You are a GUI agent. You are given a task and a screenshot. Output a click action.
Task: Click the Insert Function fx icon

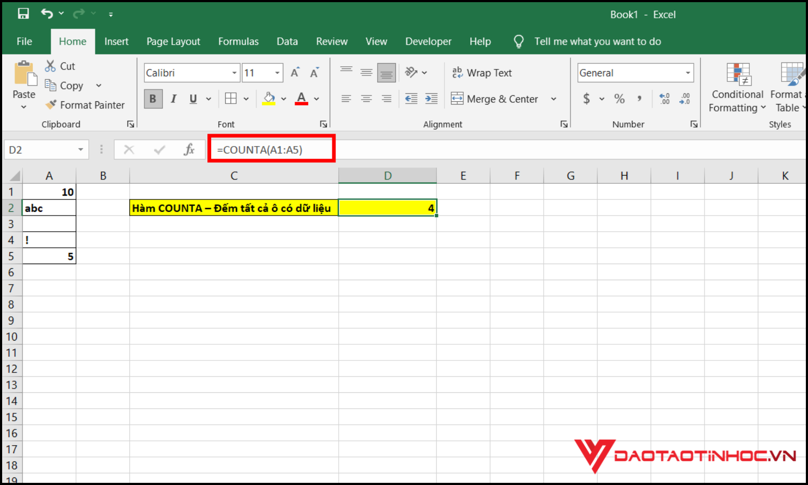189,150
